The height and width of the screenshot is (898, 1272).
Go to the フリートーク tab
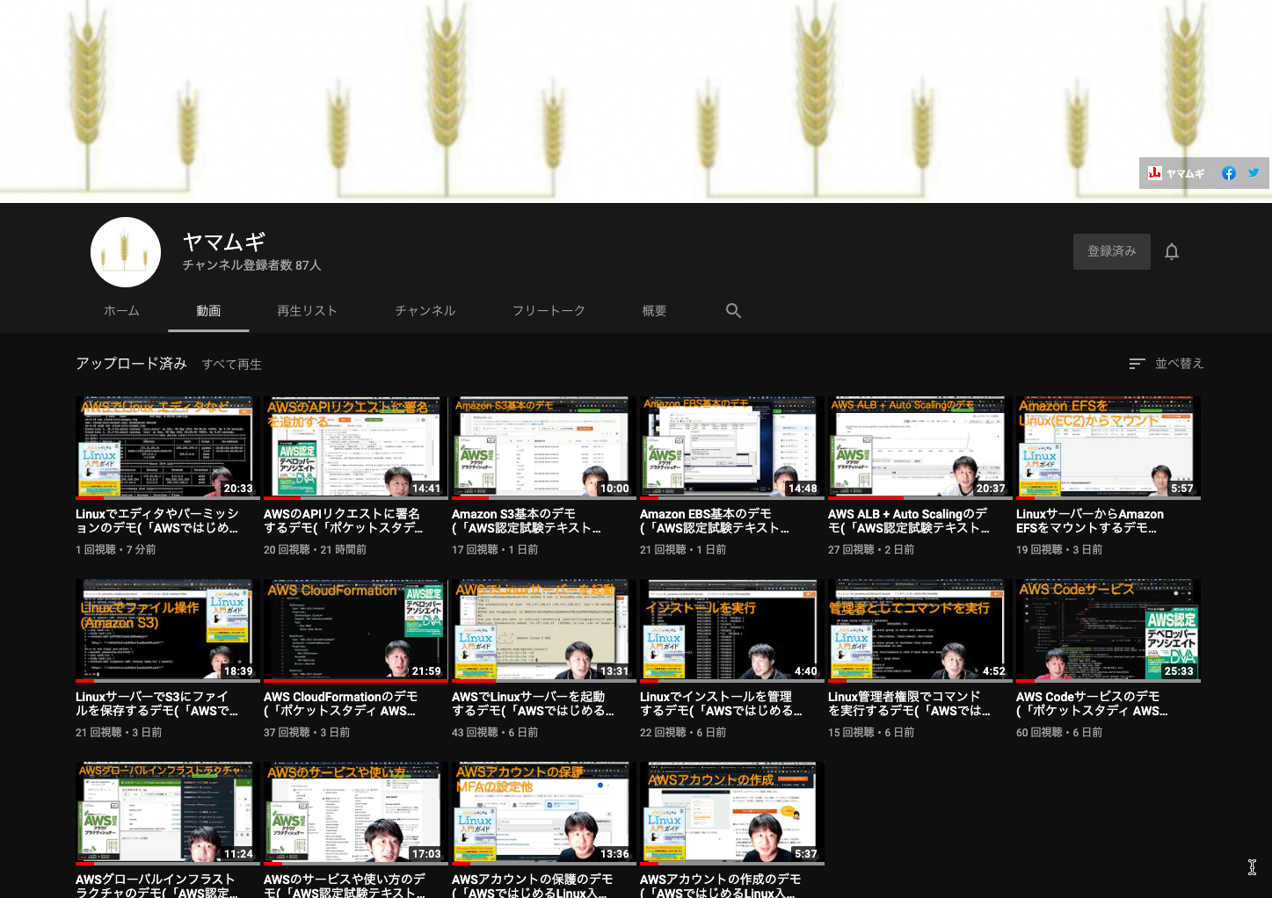click(x=549, y=311)
